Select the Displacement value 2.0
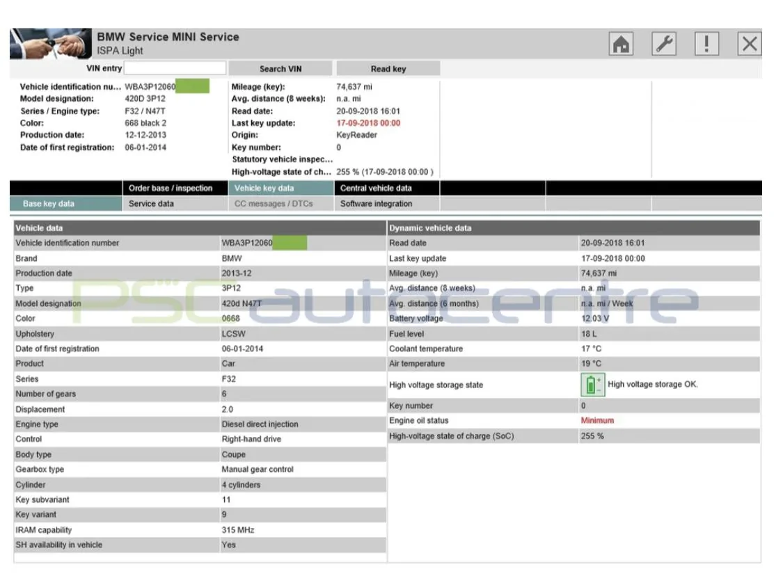Viewport: 783px width, 576px height. coord(227,409)
